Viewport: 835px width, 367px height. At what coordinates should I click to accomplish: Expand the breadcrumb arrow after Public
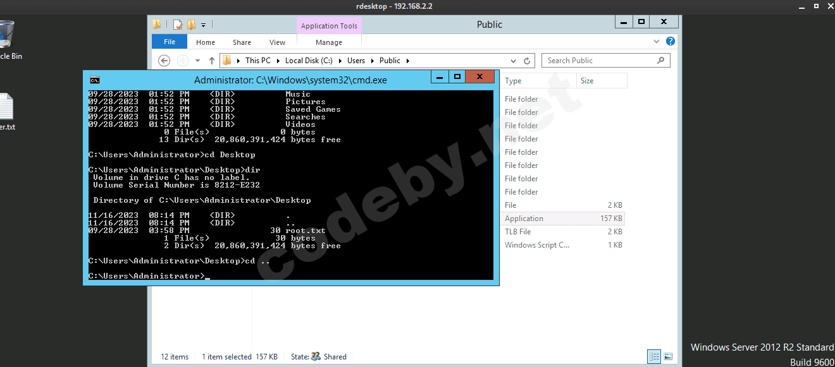407,61
